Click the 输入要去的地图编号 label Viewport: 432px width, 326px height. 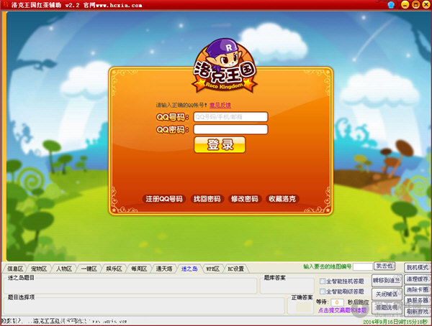[328, 266]
